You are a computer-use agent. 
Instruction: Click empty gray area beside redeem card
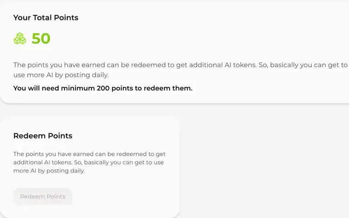pos(263,167)
